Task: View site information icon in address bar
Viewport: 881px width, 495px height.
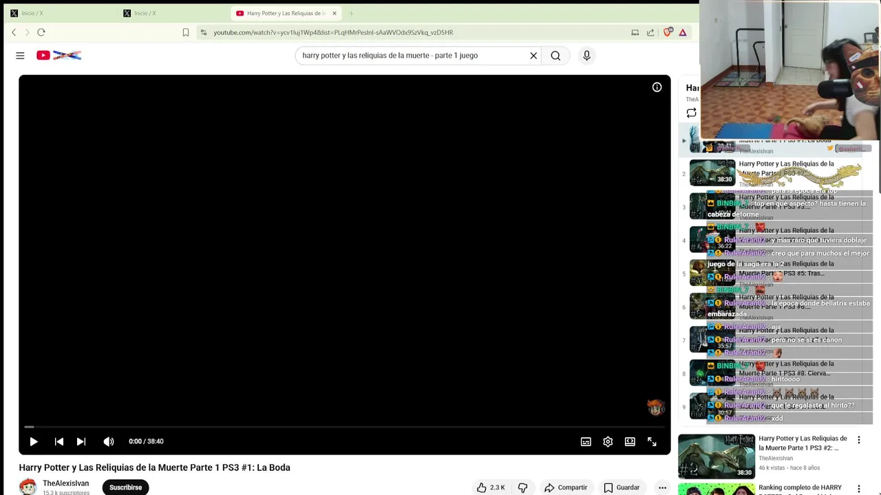Action: click(203, 32)
